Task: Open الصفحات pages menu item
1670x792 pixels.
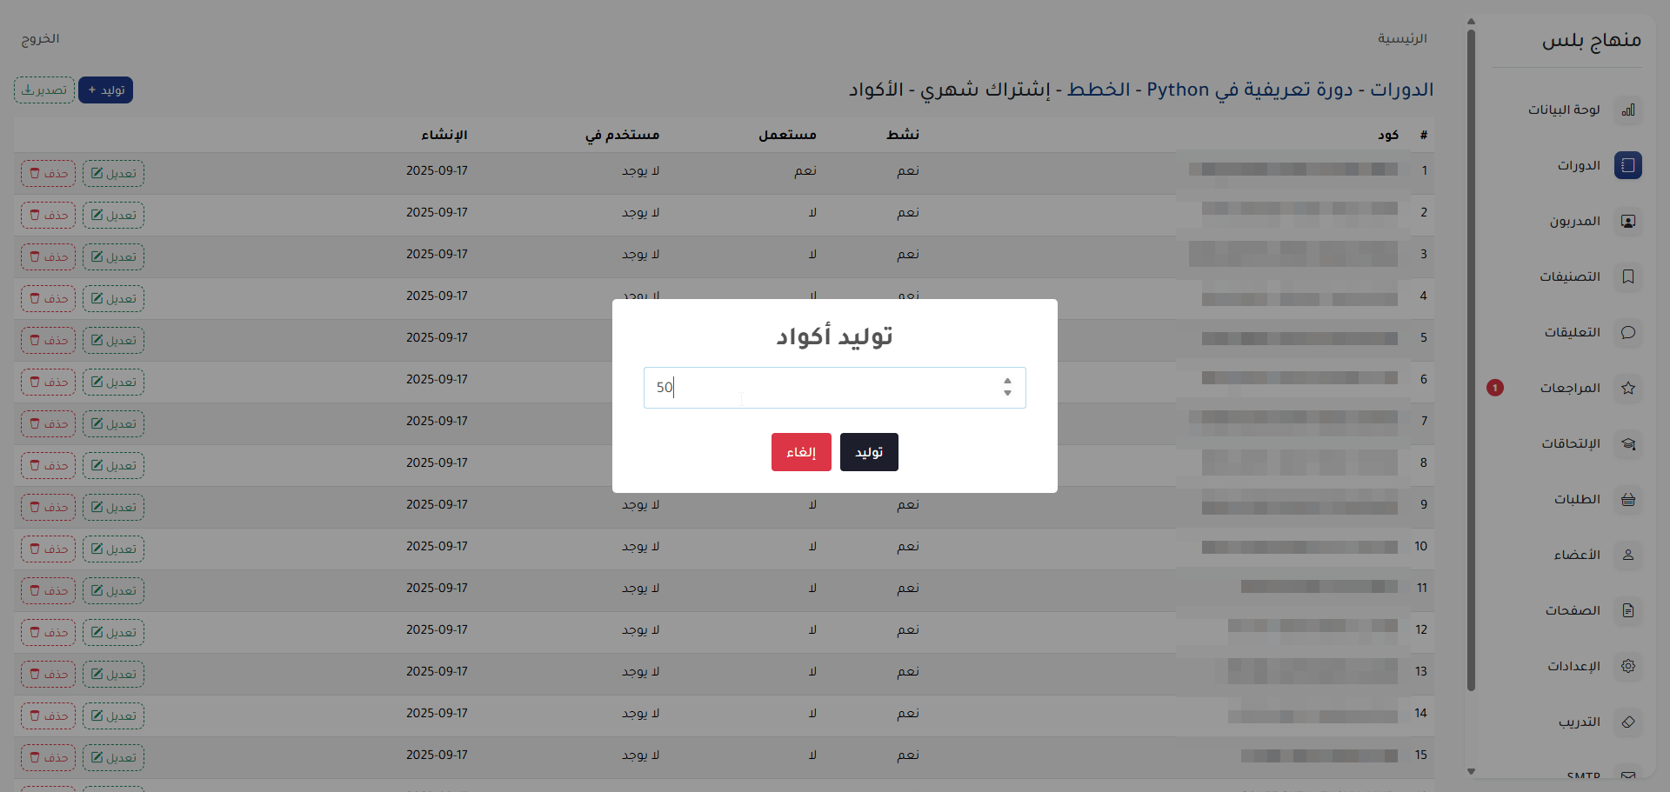Action: (1572, 610)
